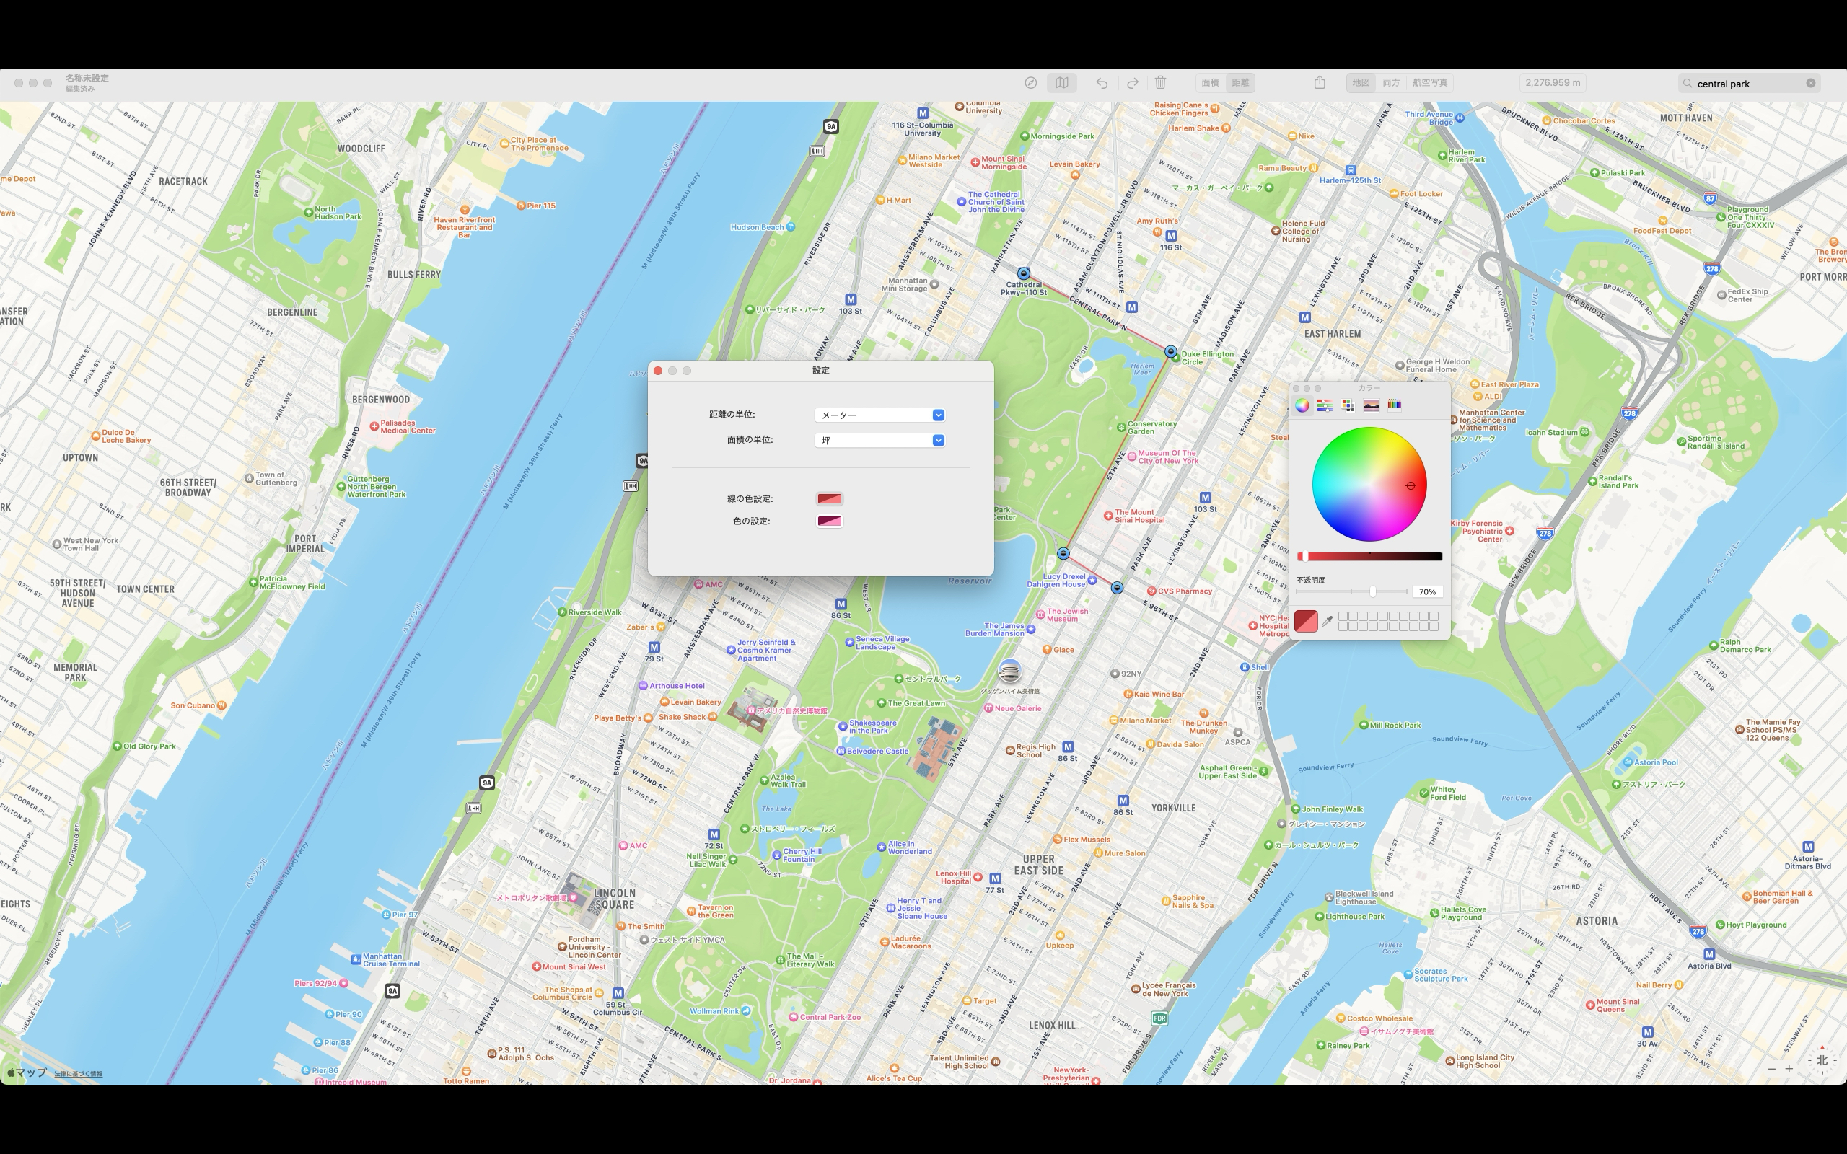Click the Central Park Zoo map pin
Viewport: 1847px width, 1154px height.
point(794,1018)
